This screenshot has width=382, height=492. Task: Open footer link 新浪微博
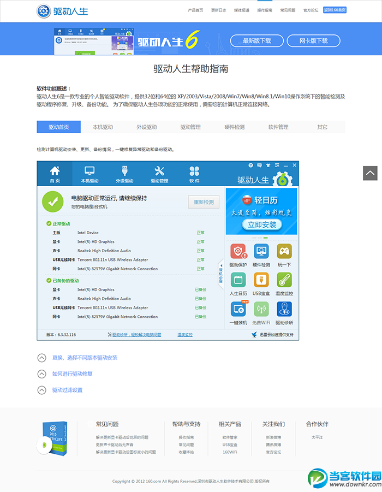[x=273, y=437]
